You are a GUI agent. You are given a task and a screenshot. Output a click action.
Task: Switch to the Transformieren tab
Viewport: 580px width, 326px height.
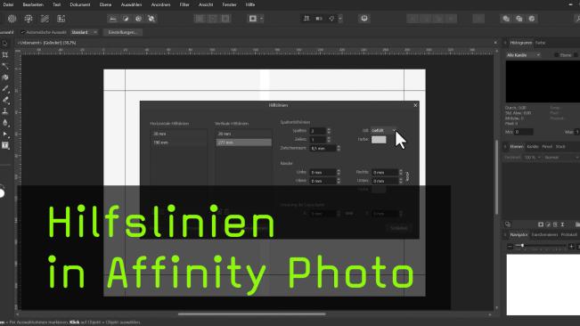click(x=544, y=235)
